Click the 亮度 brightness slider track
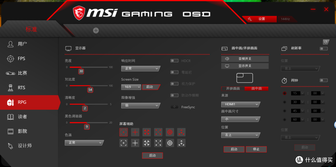This screenshot has height=167, width=336. (x=89, y=67)
